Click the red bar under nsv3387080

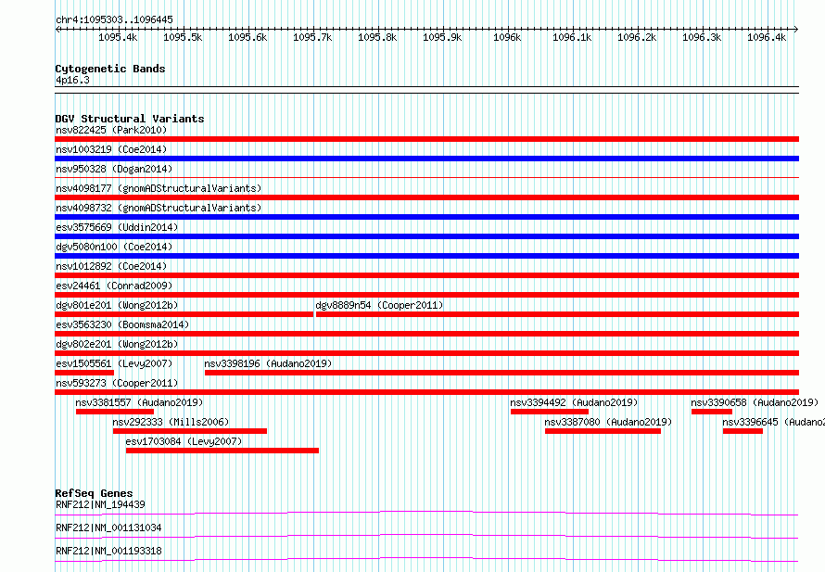click(603, 431)
